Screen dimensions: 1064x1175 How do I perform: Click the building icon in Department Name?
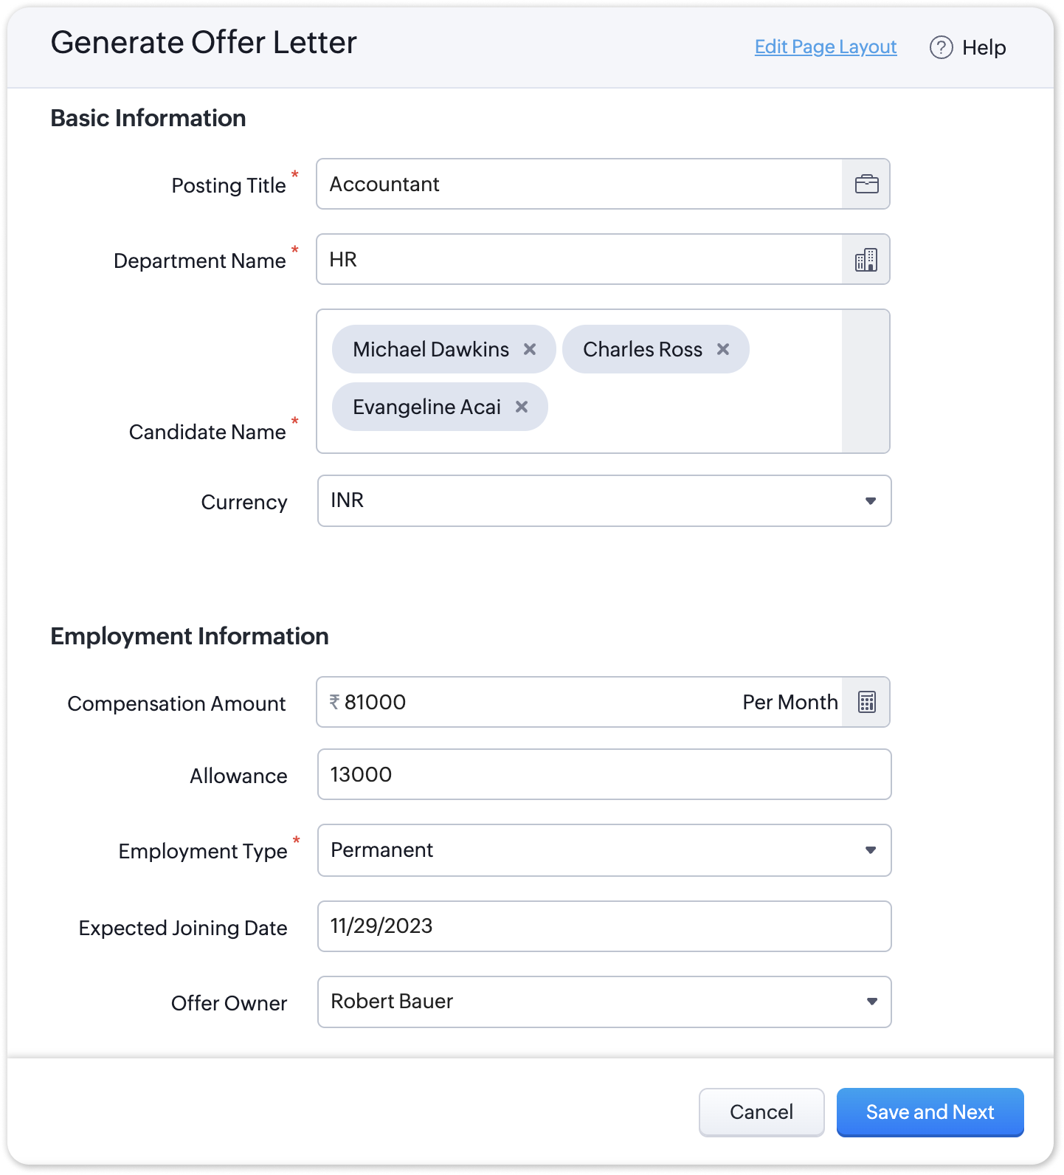point(866,260)
